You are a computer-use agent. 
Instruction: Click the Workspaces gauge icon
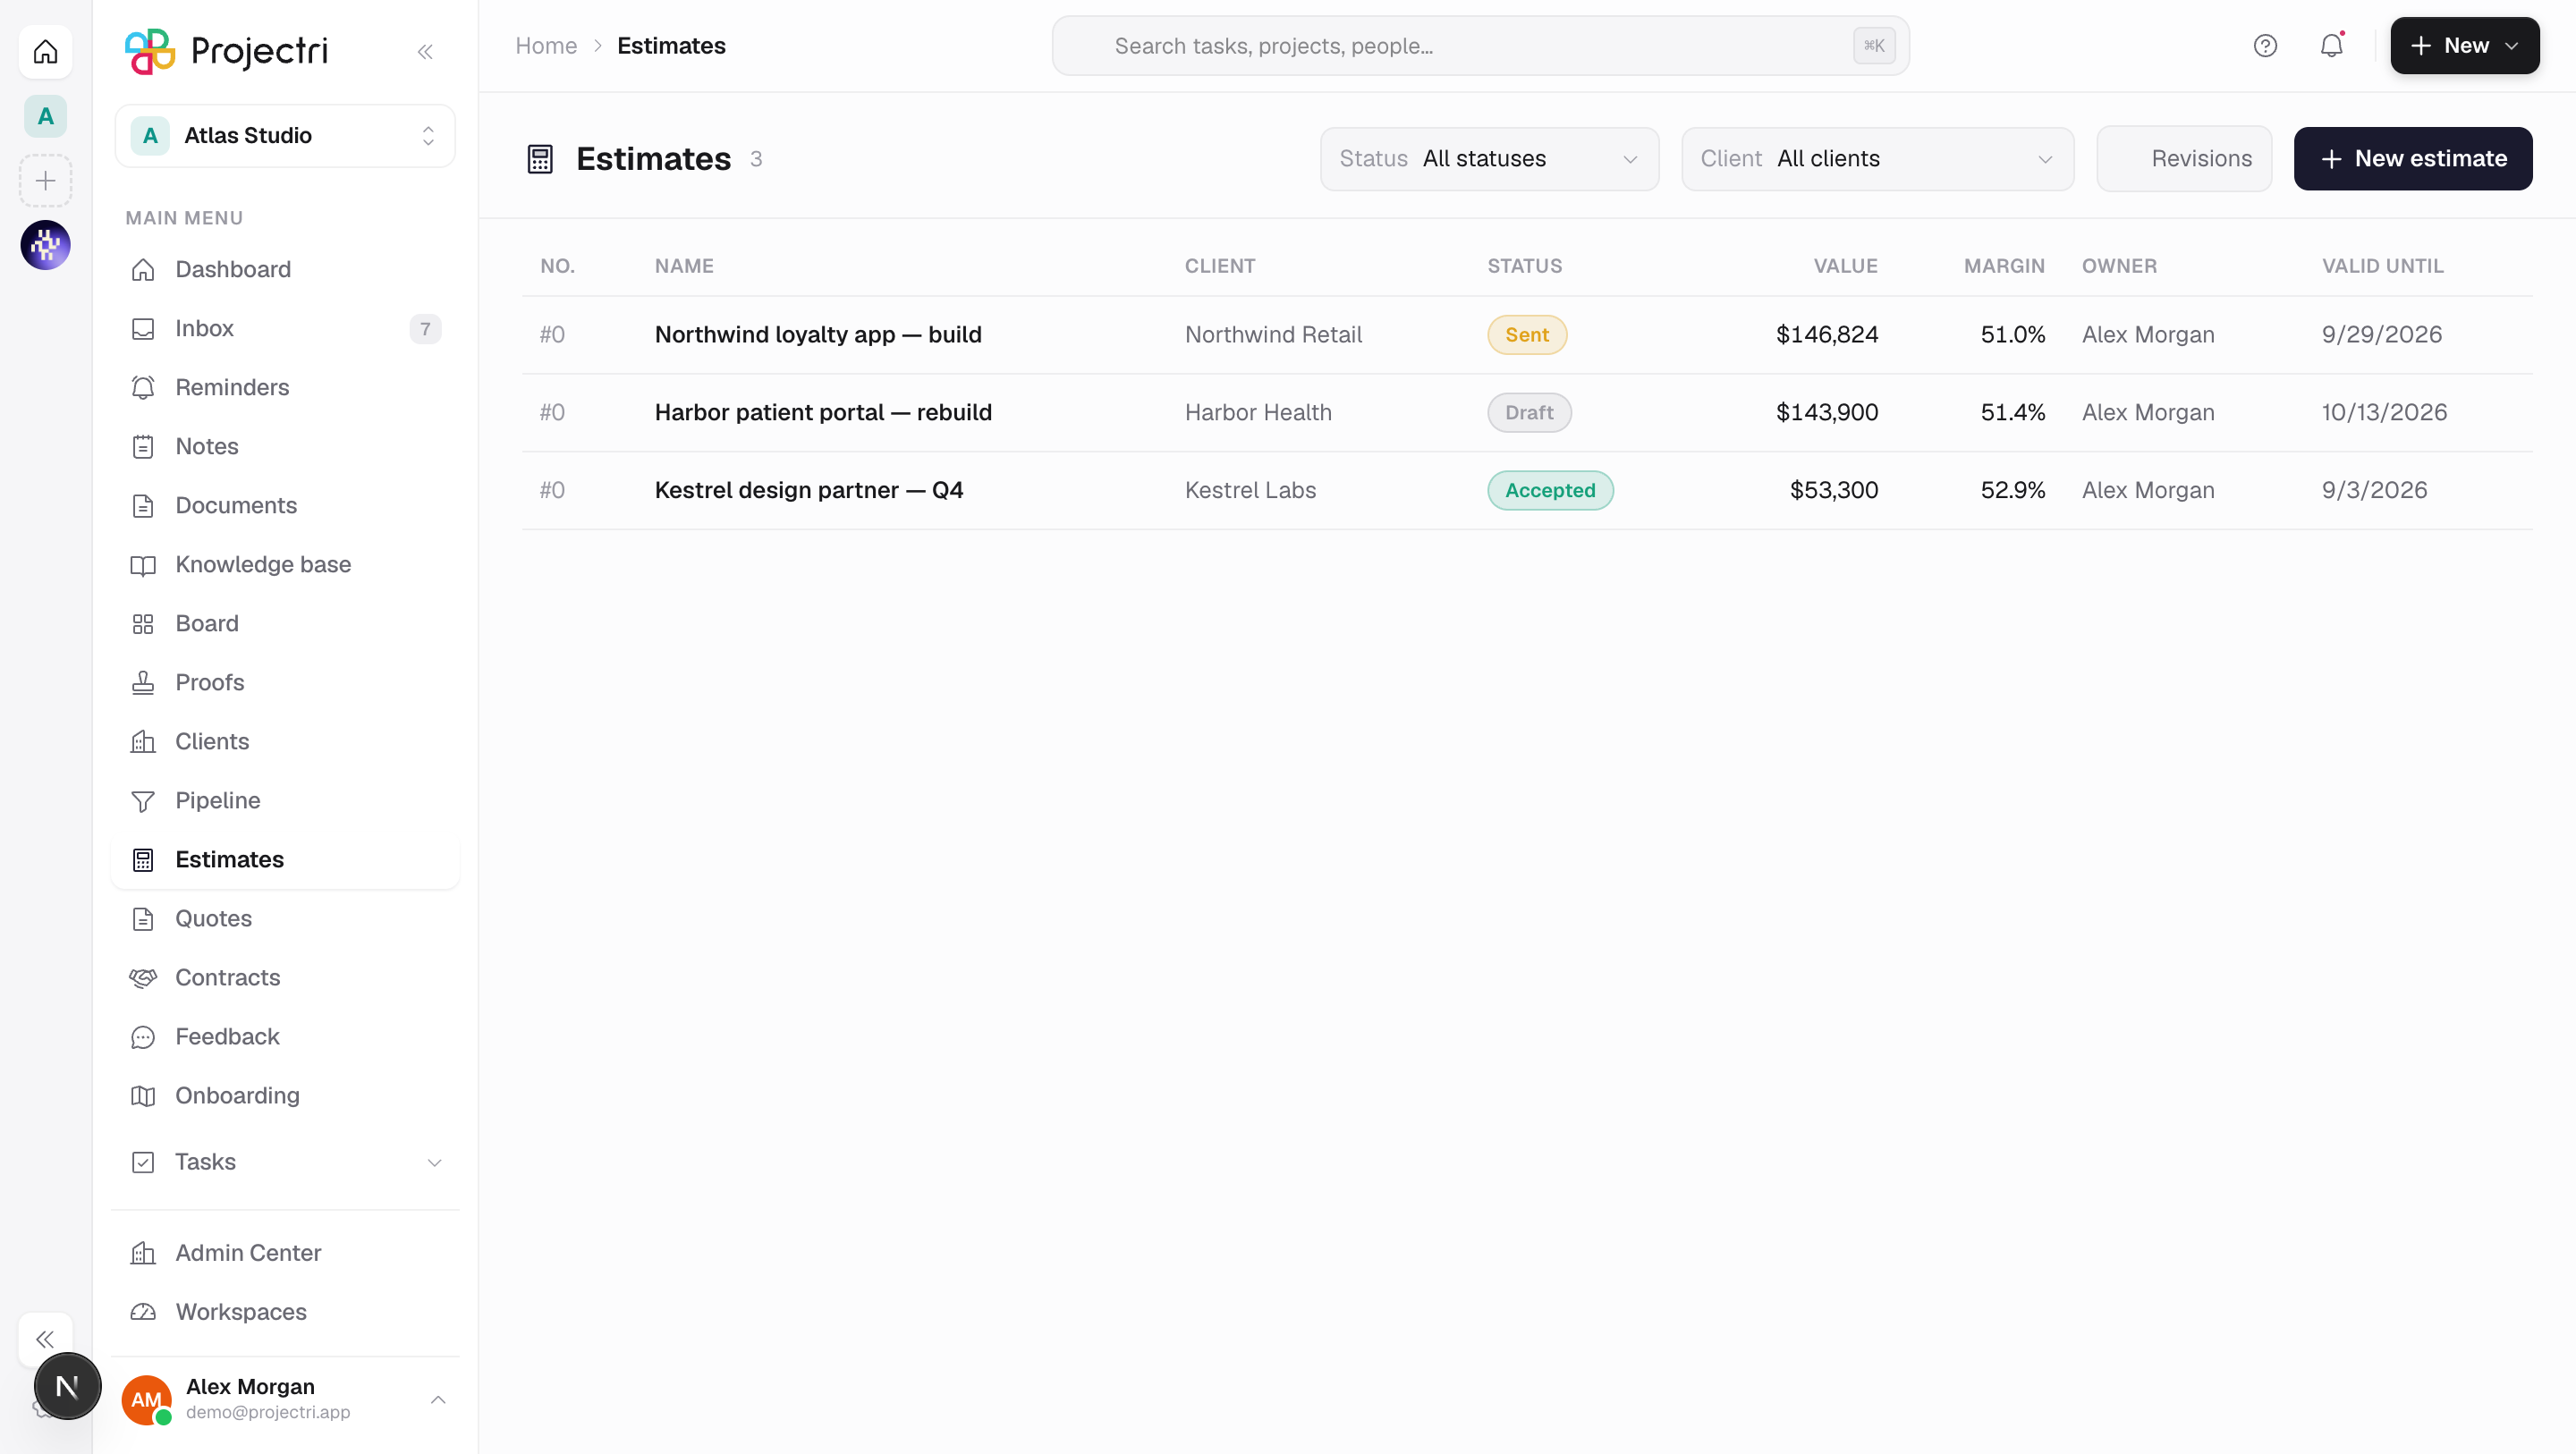143,1312
